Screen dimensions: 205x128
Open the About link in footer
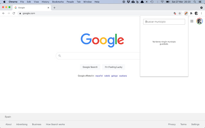[x=9, y=124]
